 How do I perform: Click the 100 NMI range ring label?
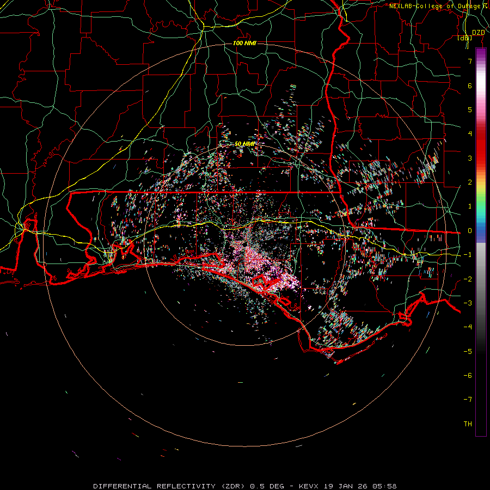pyautogui.click(x=244, y=43)
